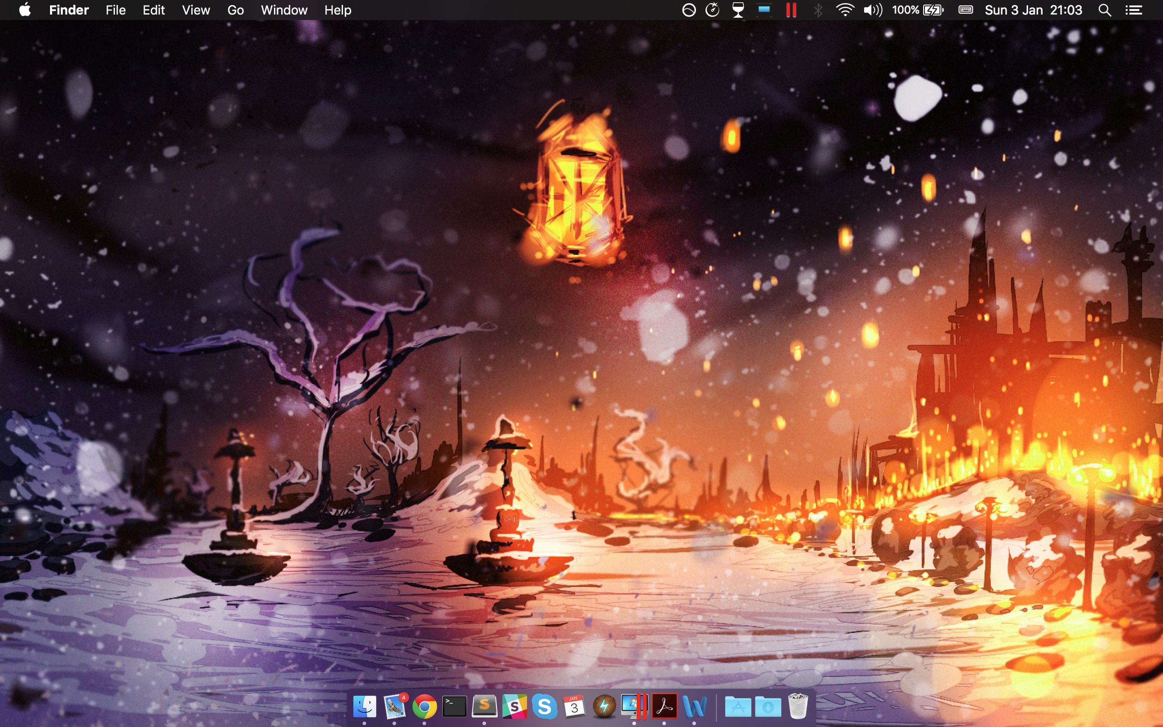This screenshot has height=727, width=1163.
Task: Launch Skype from the dock
Action: tap(545, 706)
